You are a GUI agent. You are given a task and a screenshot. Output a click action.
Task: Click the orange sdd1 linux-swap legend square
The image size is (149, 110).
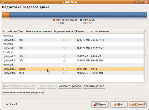point(54,20)
